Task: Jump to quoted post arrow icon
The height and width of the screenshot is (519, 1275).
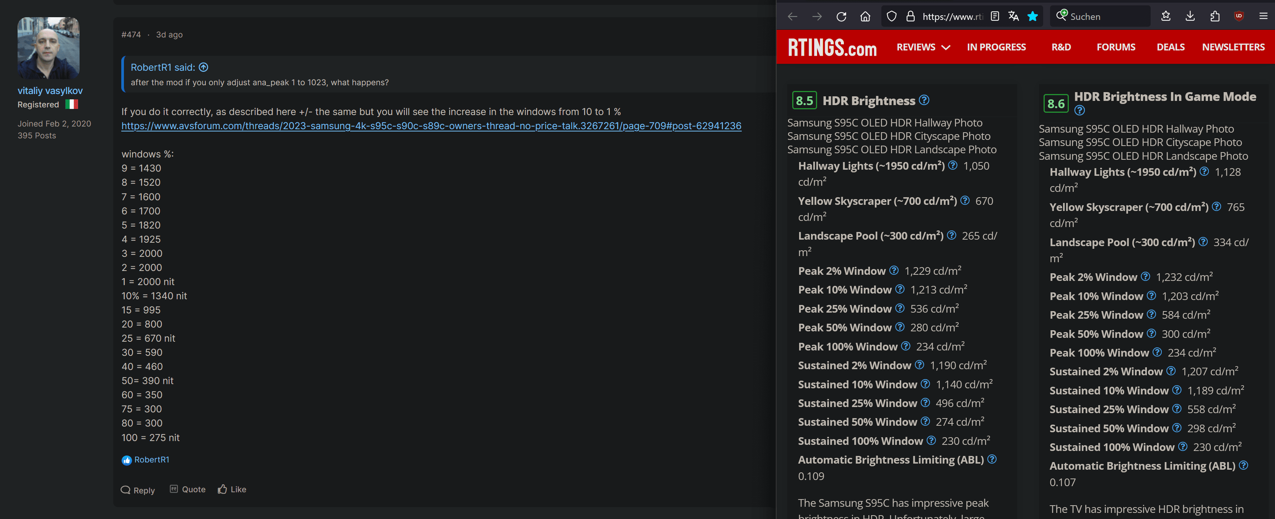Action: point(204,67)
